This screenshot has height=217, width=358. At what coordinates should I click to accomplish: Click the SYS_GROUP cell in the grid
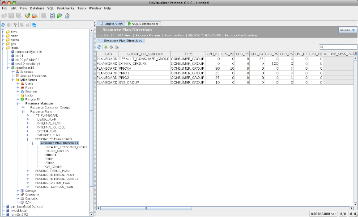coord(145,83)
